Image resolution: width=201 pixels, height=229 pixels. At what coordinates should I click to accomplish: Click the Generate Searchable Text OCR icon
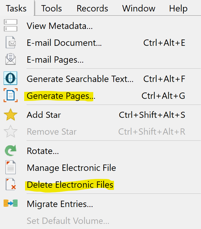click(10, 78)
